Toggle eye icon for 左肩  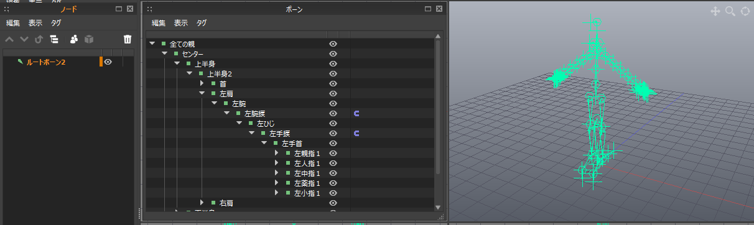click(333, 94)
